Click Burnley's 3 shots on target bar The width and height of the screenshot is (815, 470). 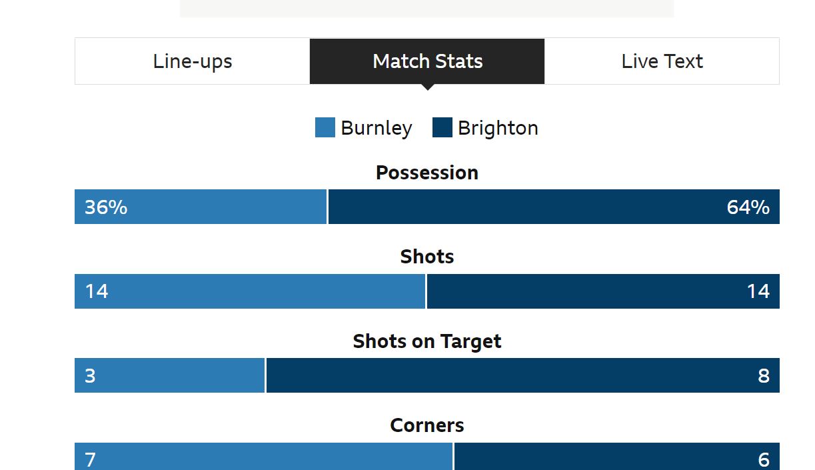(x=169, y=375)
